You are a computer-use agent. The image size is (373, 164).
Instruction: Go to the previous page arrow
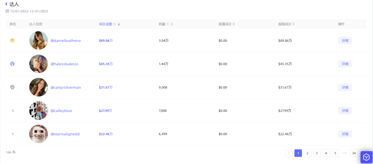pyautogui.click(x=289, y=153)
